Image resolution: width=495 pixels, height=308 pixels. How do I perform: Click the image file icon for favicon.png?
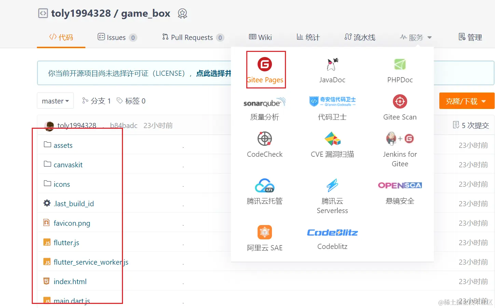(x=47, y=223)
